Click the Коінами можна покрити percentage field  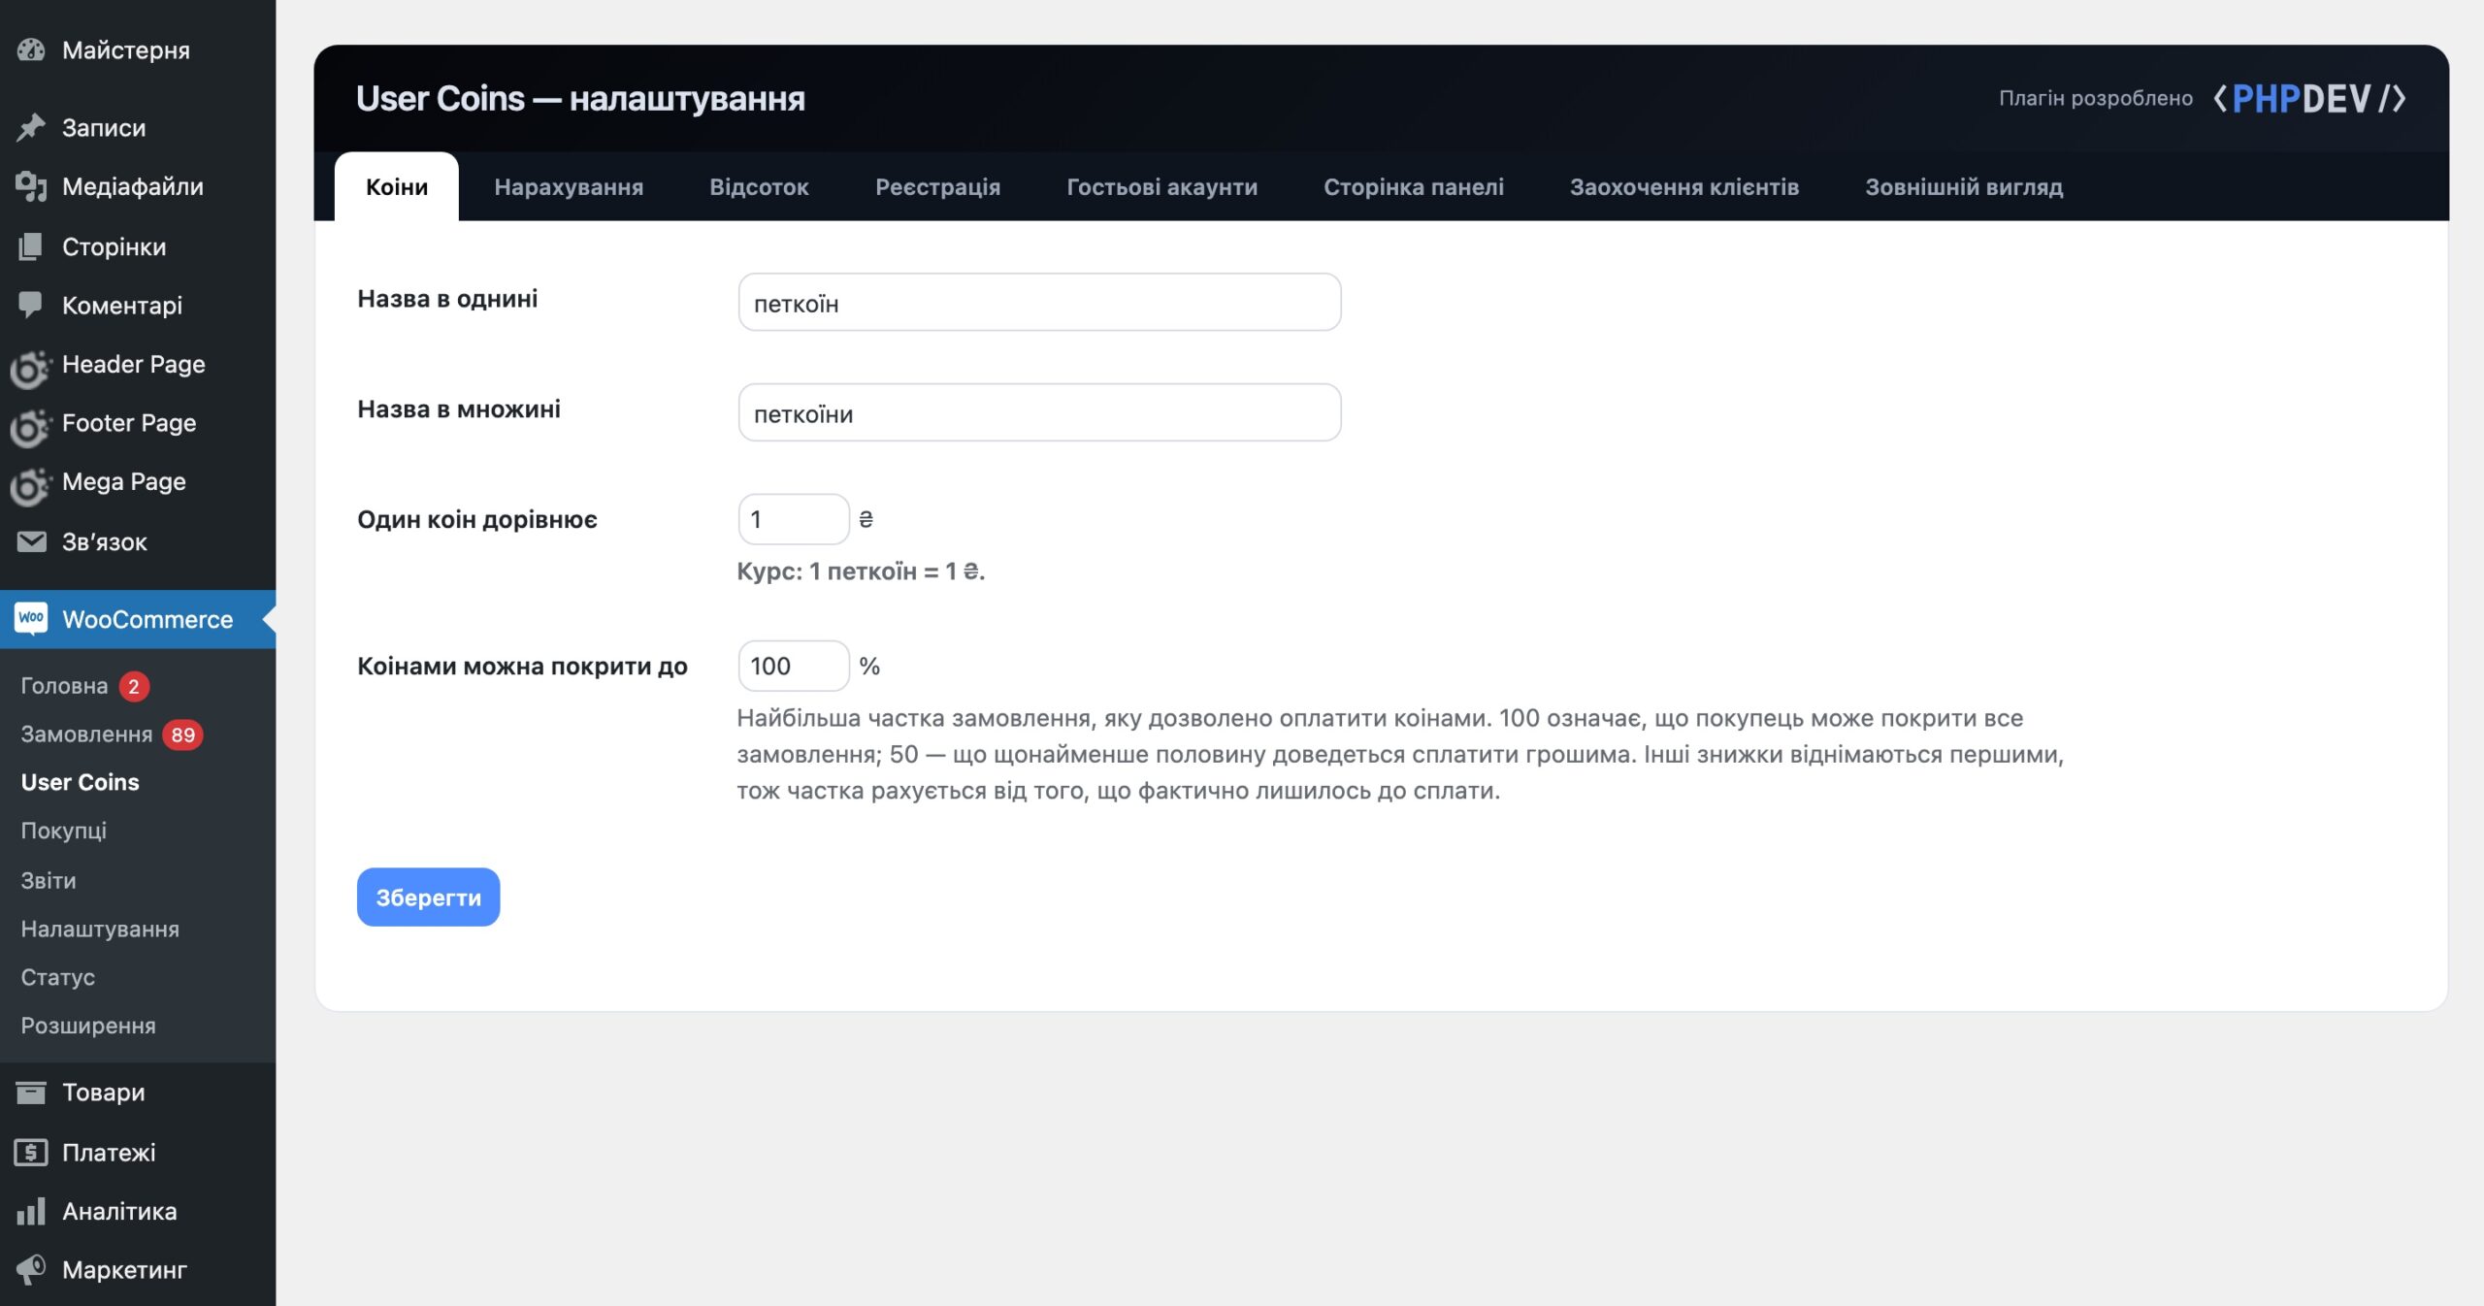pyautogui.click(x=793, y=666)
